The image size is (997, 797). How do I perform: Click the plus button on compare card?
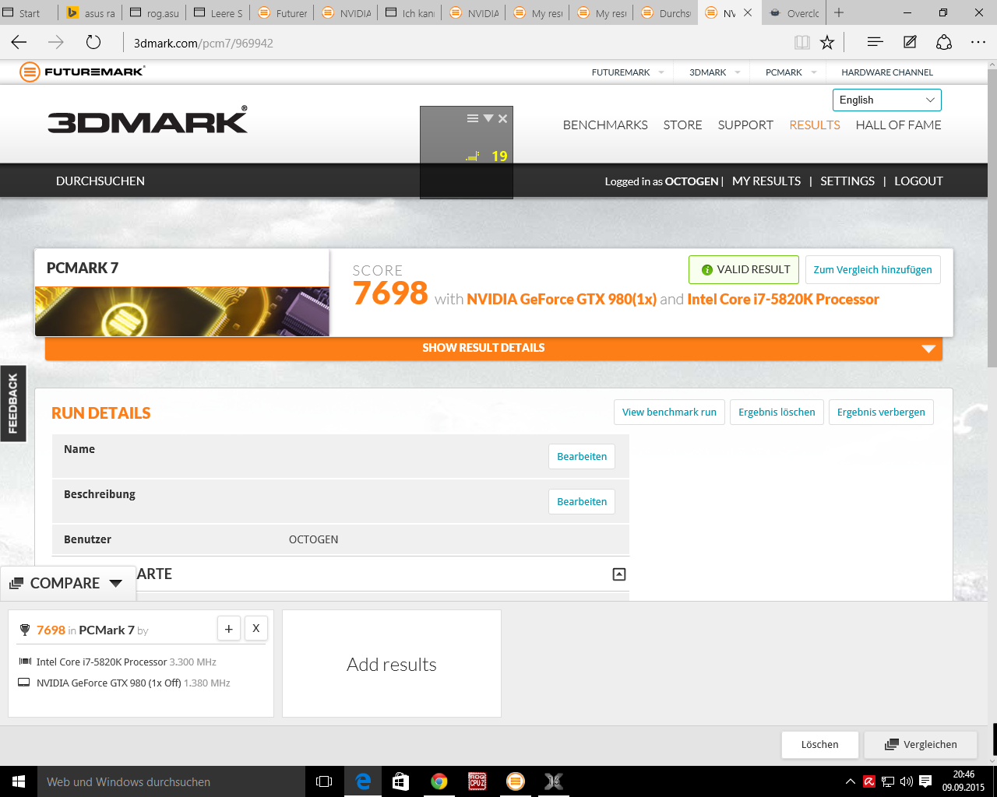click(229, 629)
